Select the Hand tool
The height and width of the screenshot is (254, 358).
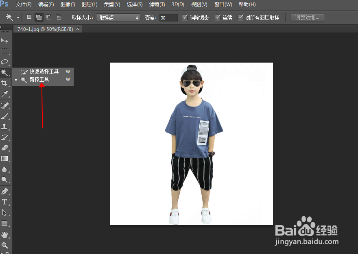point(4,234)
